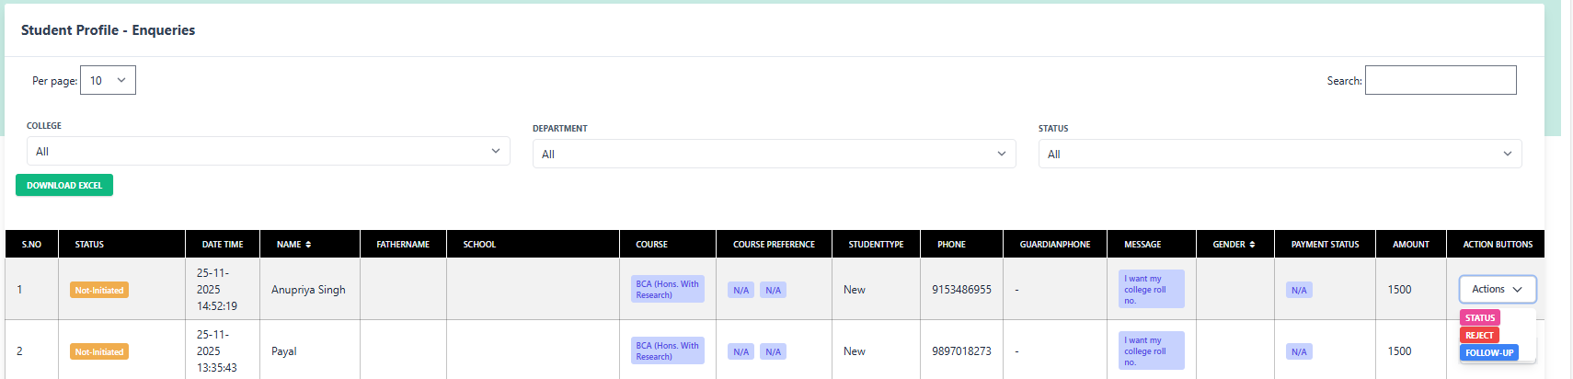Open the Per page dropdown
The height and width of the screenshot is (379, 1573).
pyautogui.click(x=108, y=80)
